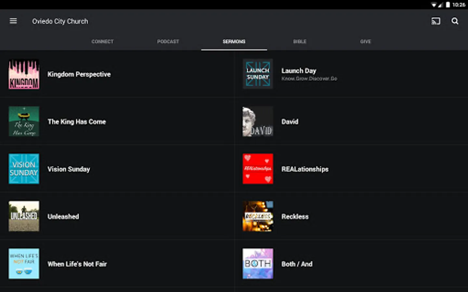Select the REALationships title
Viewport: 468px width, 292px height.
(305, 169)
